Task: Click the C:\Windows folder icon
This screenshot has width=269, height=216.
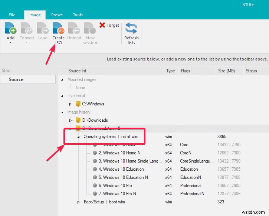Action: click(78, 104)
